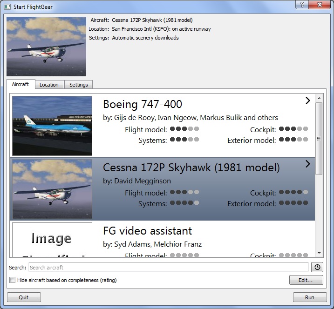Screen dimensions: 334x309
Task: Click 'by: Syd Adams, Melchior Franz' text
Action: click(152, 244)
